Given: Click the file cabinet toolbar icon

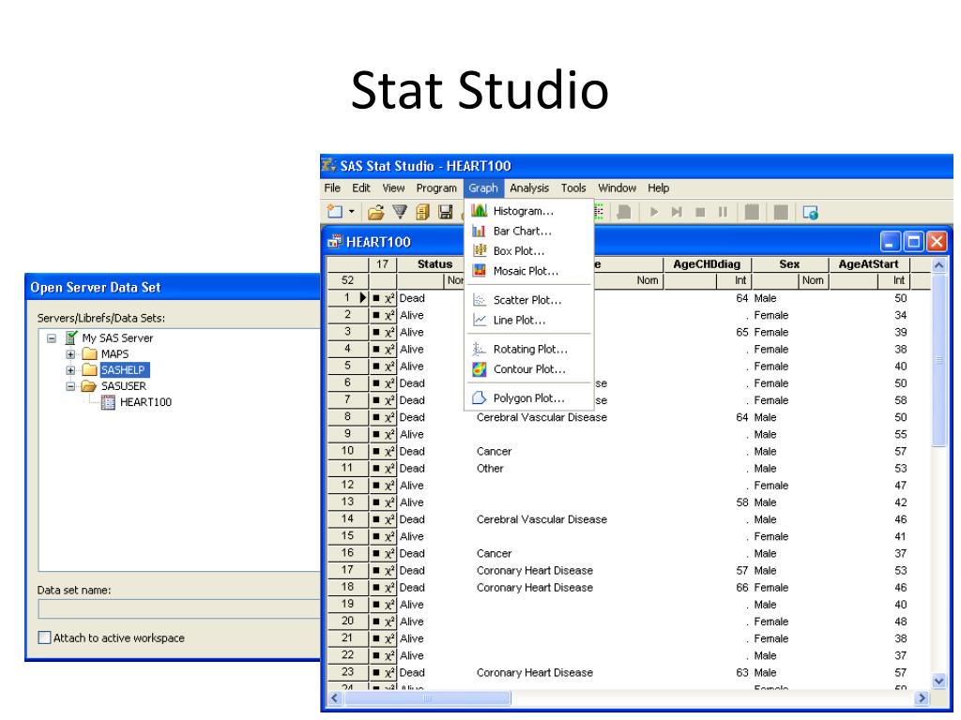Looking at the screenshot, I should pyautogui.click(x=422, y=212).
